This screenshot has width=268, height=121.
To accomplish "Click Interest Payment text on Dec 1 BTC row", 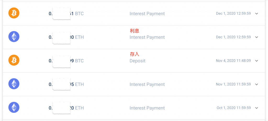I will [147, 14].
